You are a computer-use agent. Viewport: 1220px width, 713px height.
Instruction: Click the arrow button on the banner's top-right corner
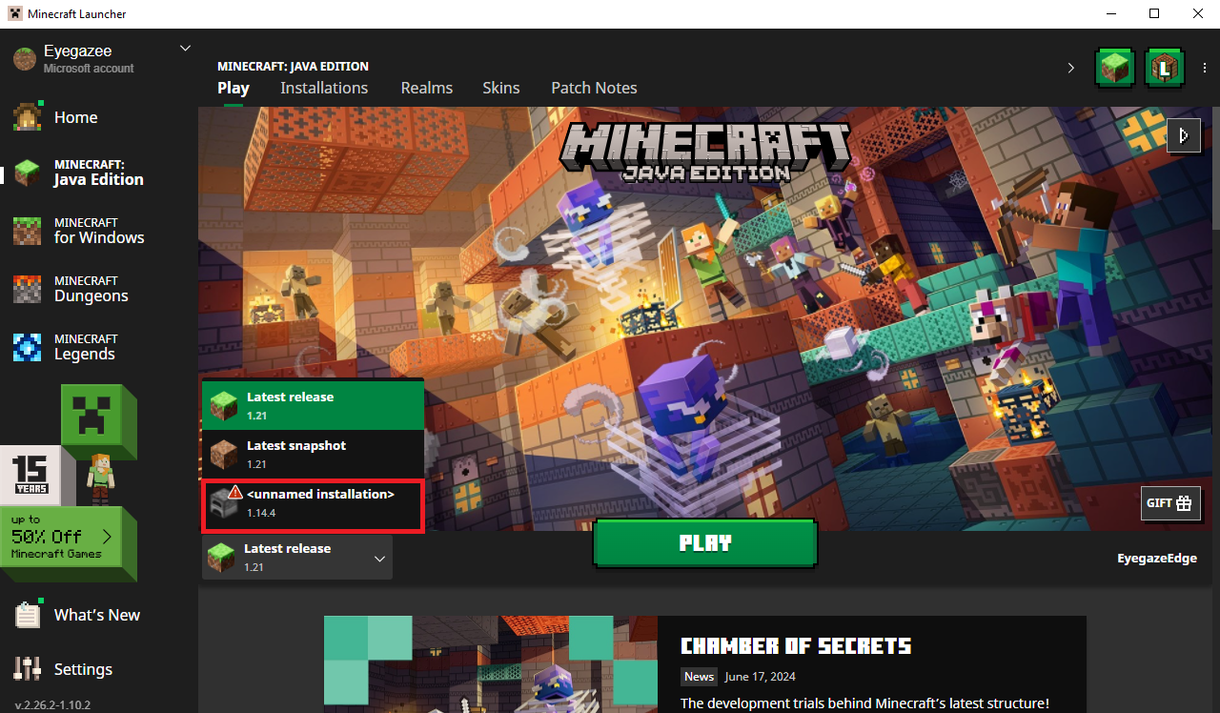coord(1184,135)
